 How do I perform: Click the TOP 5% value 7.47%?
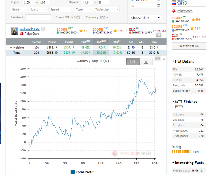(200, 75)
